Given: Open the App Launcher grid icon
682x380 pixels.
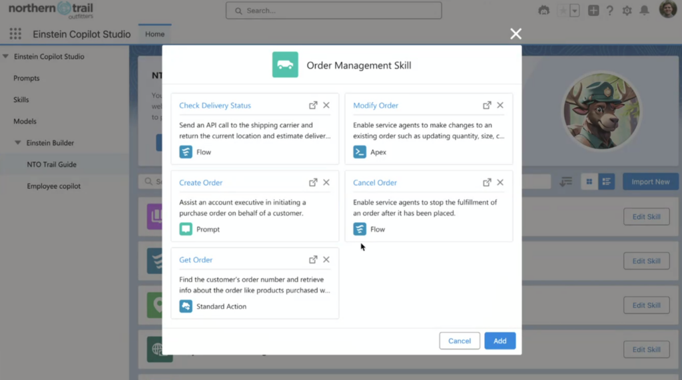Looking at the screenshot, I should (15, 34).
